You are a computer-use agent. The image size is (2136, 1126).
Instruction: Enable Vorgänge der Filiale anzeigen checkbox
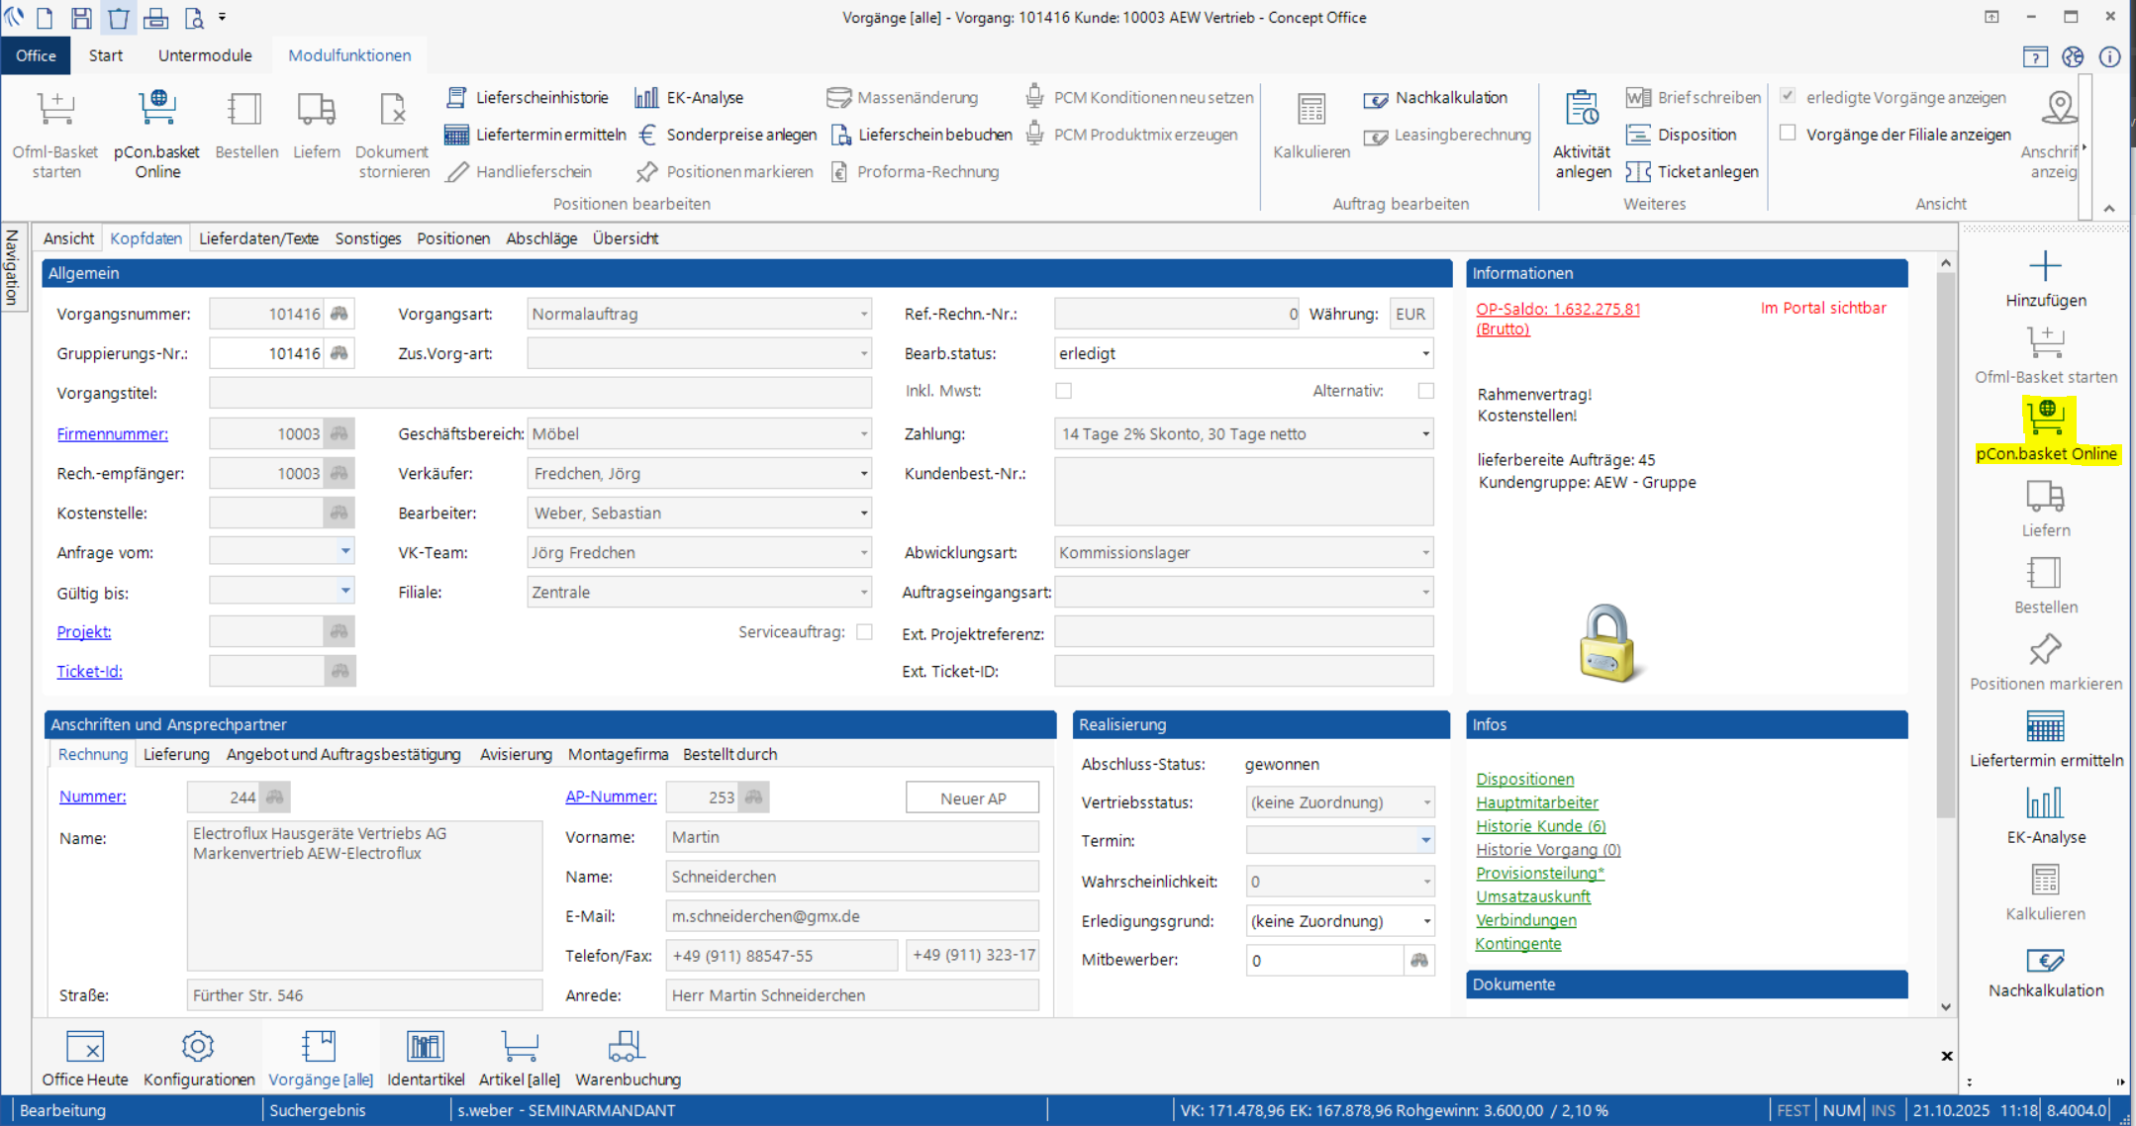click(x=1788, y=134)
